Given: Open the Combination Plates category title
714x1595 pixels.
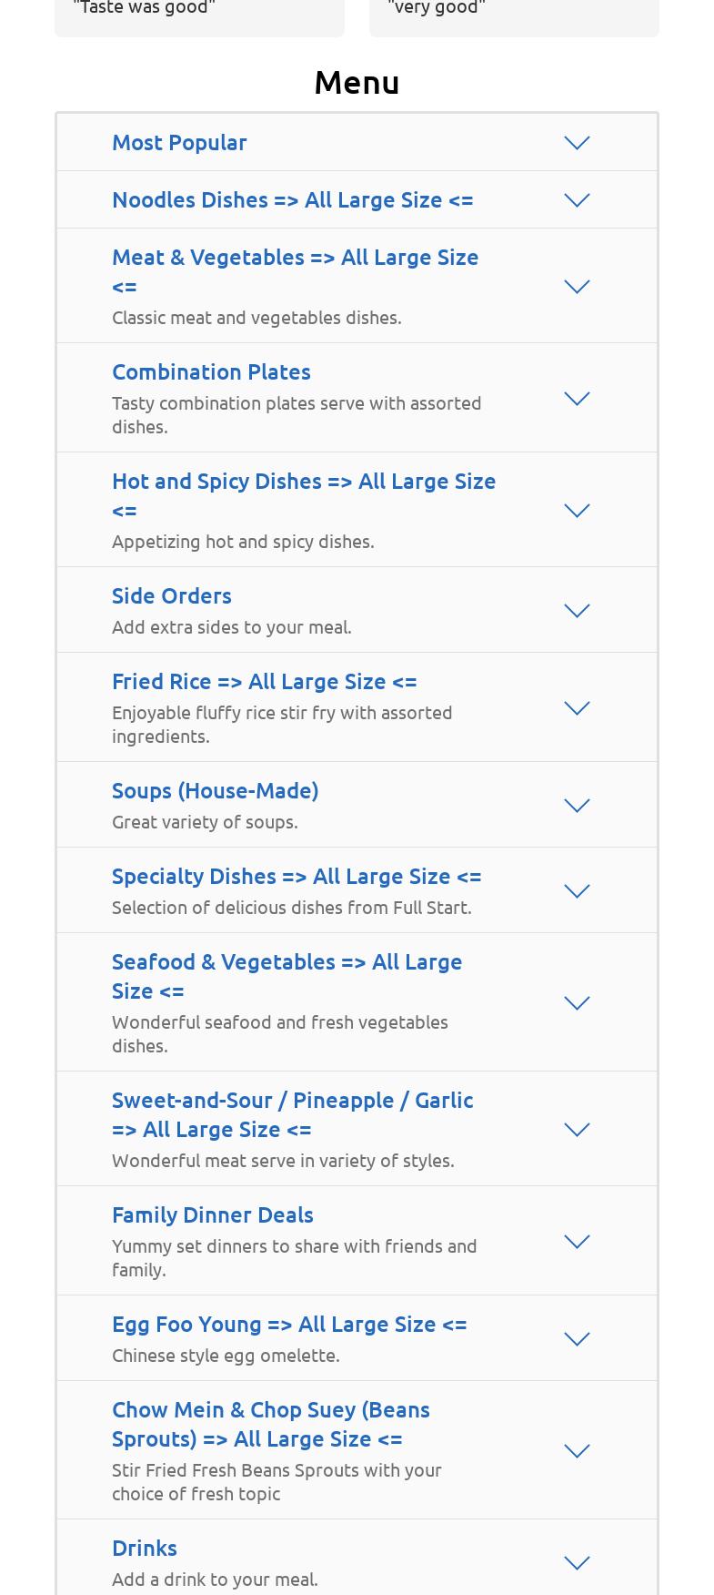Looking at the screenshot, I should click(x=211, y=372).
